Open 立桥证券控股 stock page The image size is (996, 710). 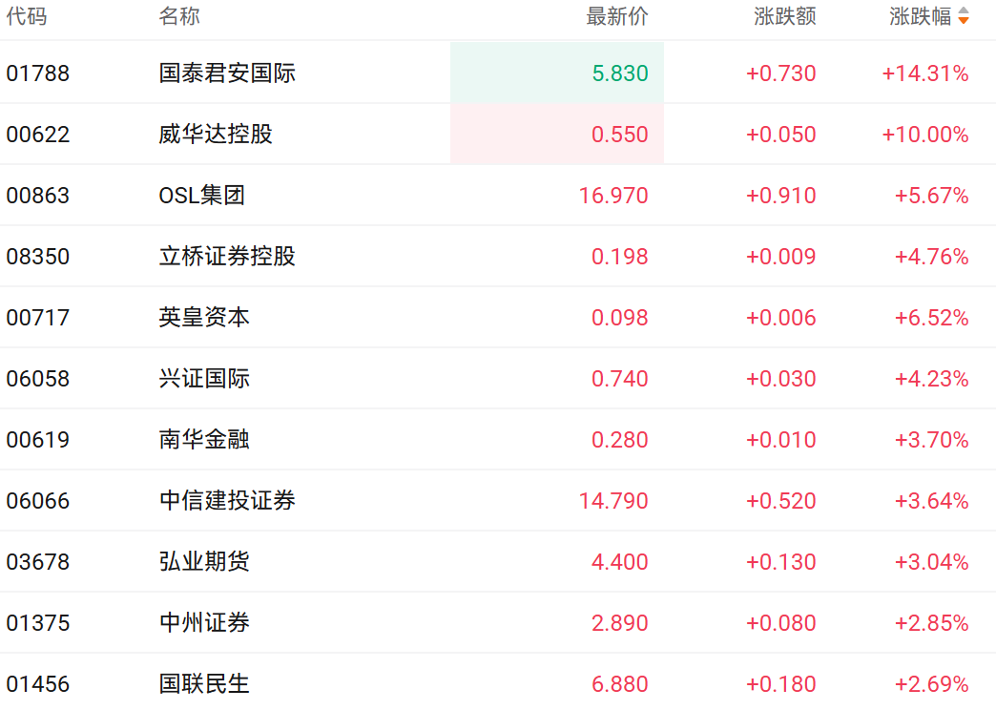tap(227, 257)
